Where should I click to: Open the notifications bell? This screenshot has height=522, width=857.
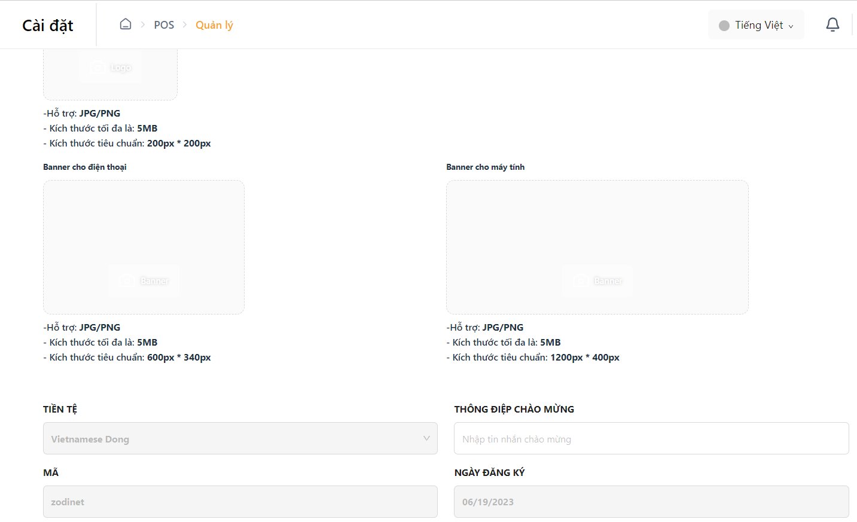click(x=832, y=25)
